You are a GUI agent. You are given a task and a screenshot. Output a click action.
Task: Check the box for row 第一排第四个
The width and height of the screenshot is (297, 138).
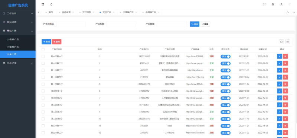(x=43, y=77)
